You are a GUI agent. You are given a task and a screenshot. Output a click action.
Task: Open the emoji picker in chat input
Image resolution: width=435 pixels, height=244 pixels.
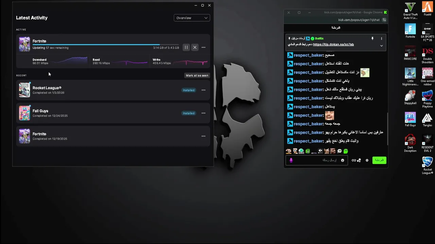click(x=343, y=160)
